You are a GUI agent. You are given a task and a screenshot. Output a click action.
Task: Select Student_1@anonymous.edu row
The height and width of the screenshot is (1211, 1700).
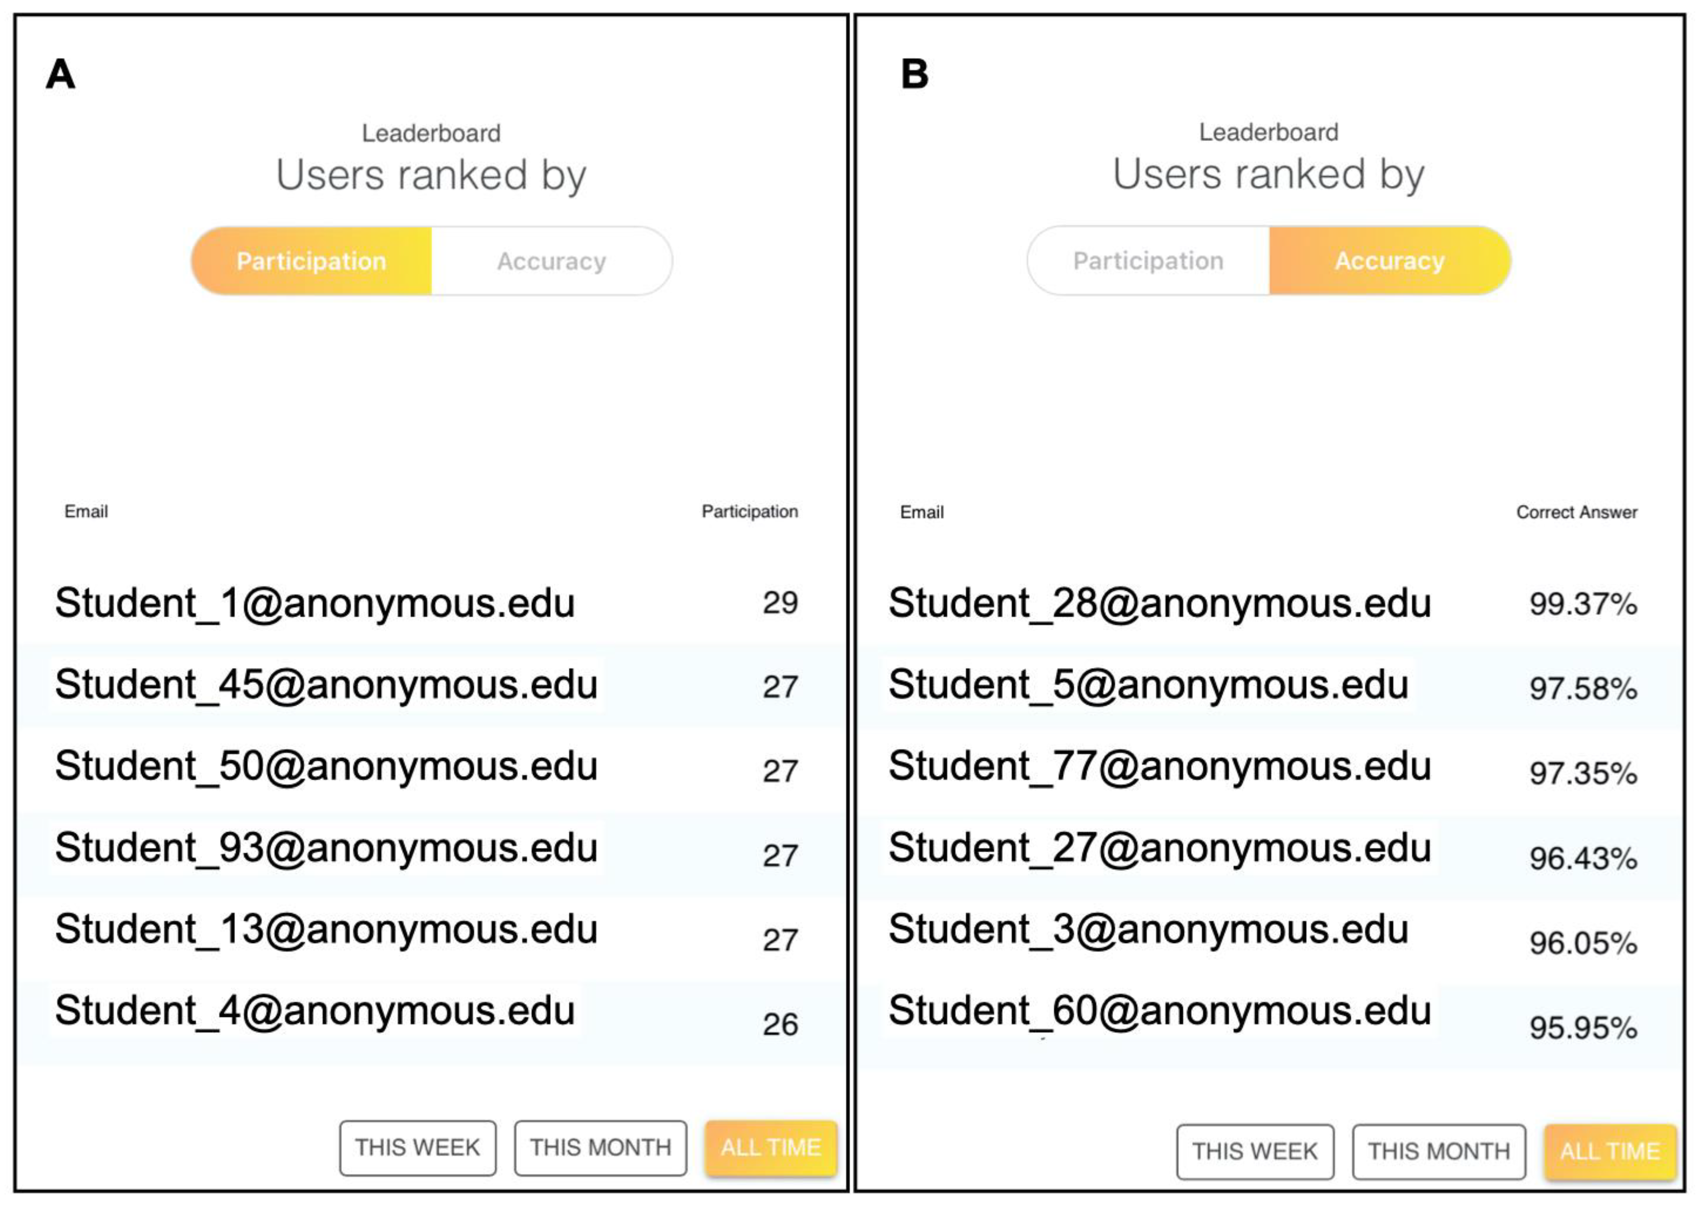coord(315,603)
